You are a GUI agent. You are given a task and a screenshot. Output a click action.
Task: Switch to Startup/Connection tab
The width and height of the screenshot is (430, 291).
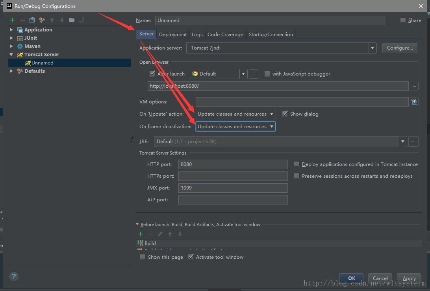tap(271, 35)
